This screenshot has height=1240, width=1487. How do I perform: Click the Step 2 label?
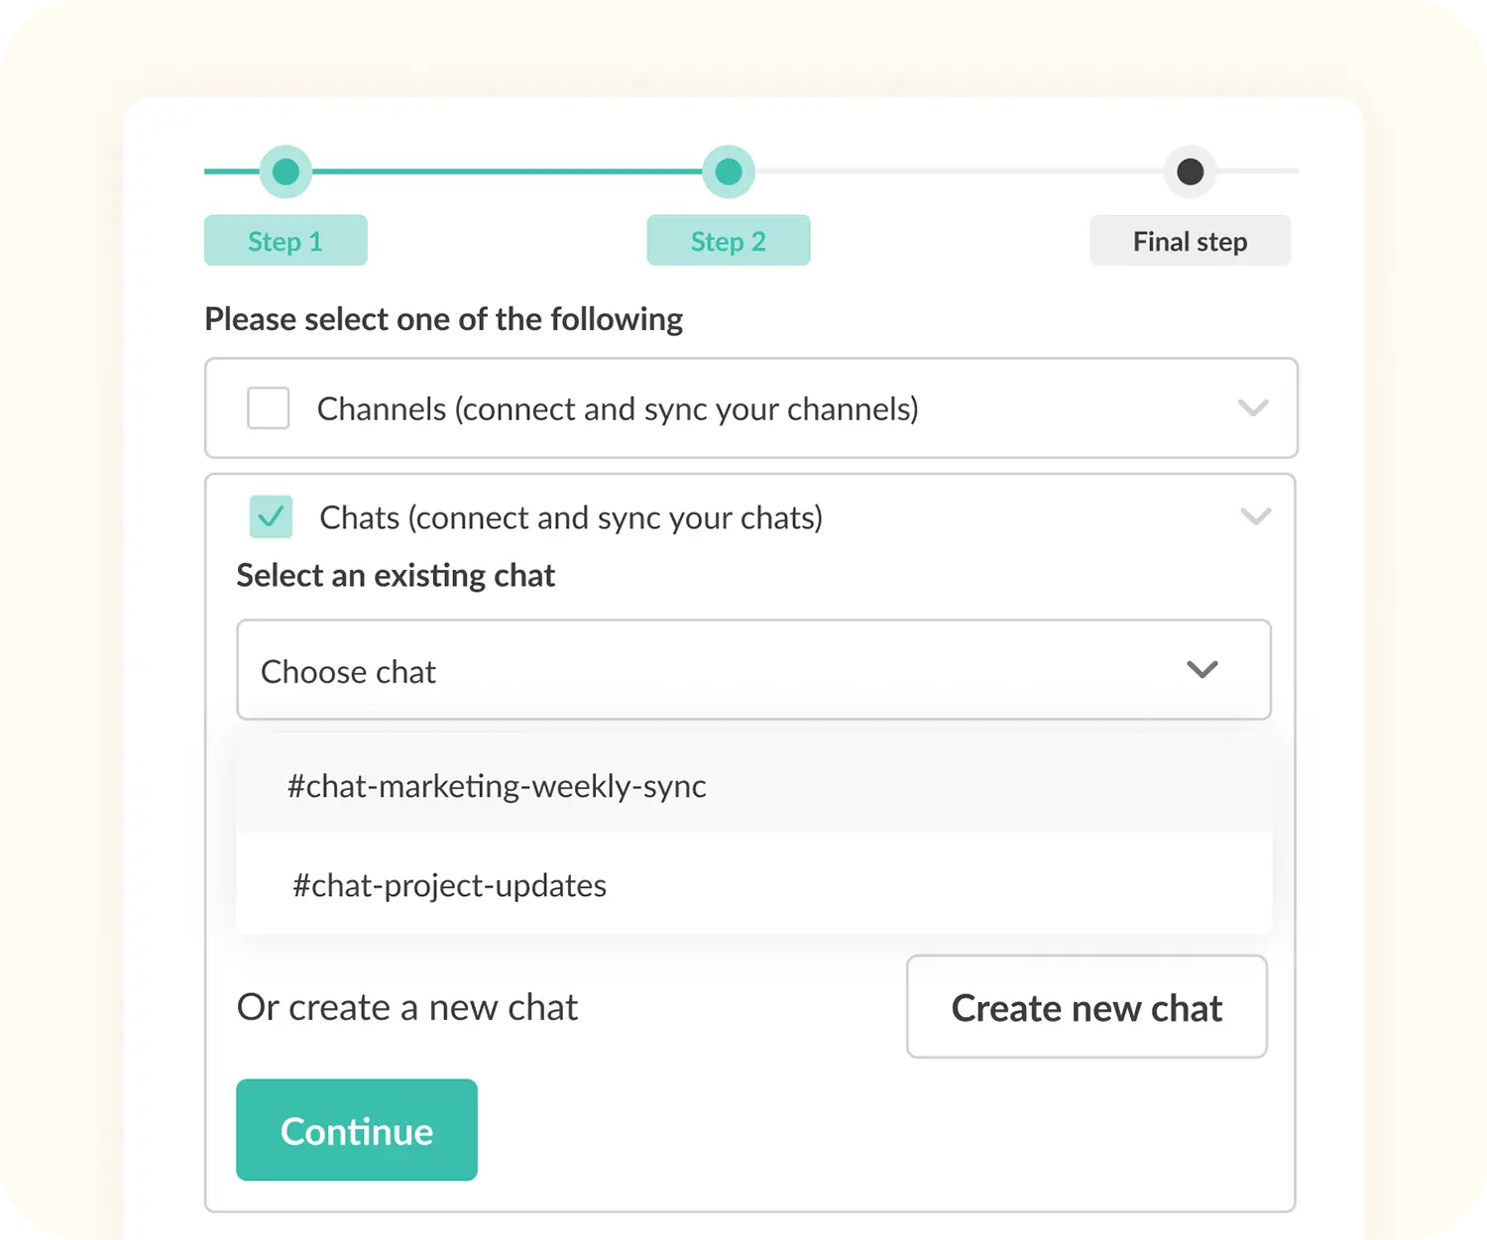click(729, 240)
